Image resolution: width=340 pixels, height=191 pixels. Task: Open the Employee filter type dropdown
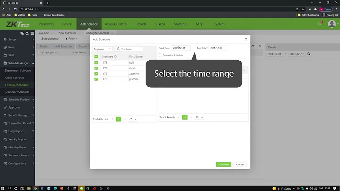(102, 49)
